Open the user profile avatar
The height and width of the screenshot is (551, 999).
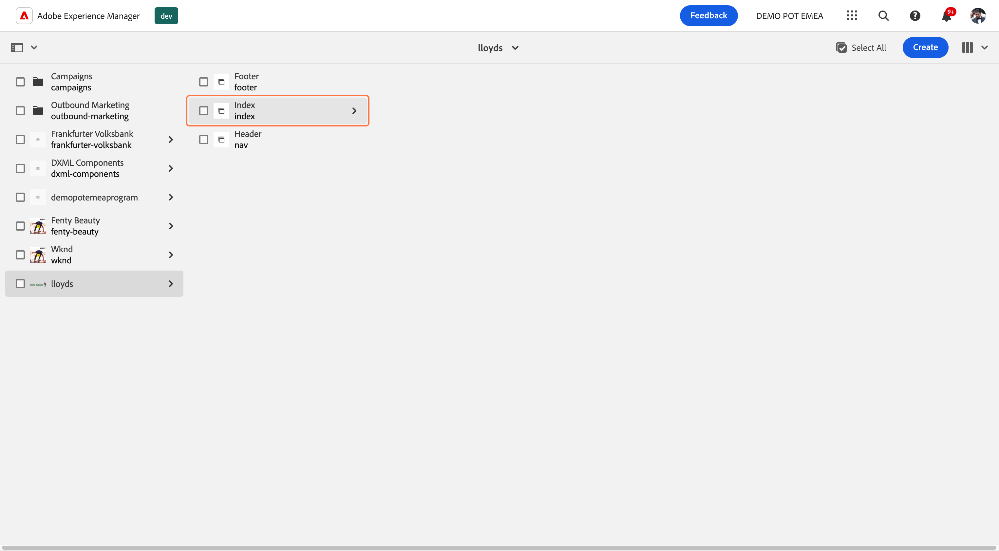978,16
